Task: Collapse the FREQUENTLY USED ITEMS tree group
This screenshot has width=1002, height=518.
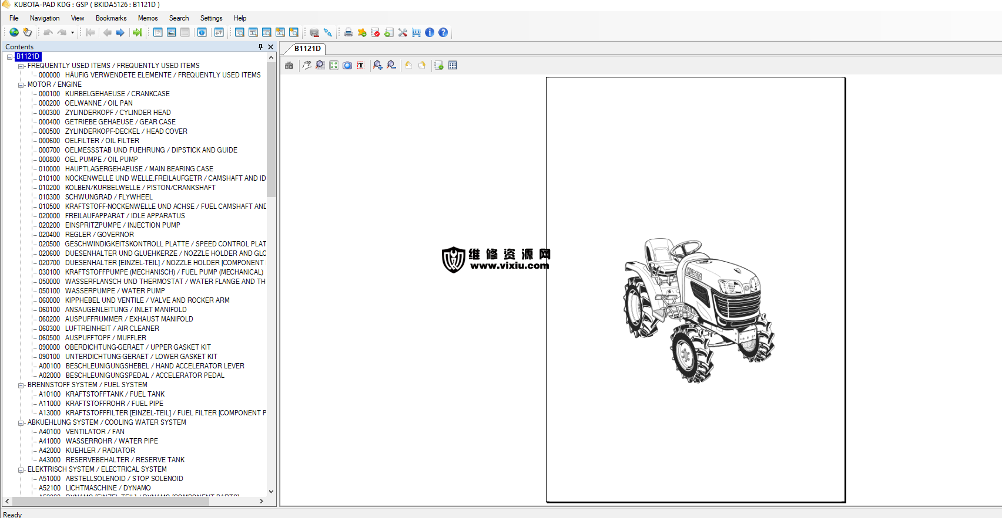Action: 21,66
